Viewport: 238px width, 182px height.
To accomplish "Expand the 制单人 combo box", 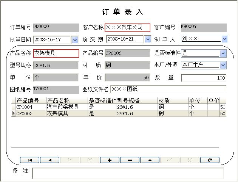I will point(224,39).
